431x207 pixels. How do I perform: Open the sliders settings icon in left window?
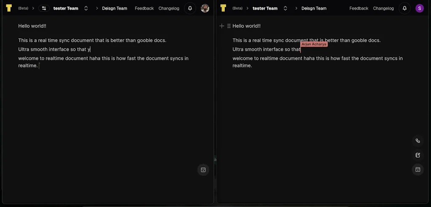44,8
